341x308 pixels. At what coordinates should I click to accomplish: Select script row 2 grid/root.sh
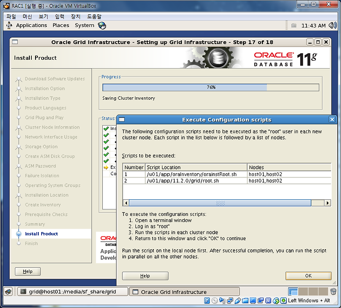pos(226,181)
